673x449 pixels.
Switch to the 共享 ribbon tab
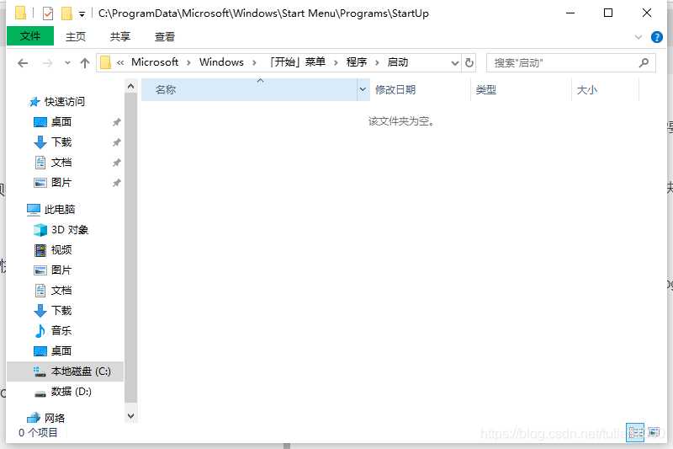coord(119,36)
